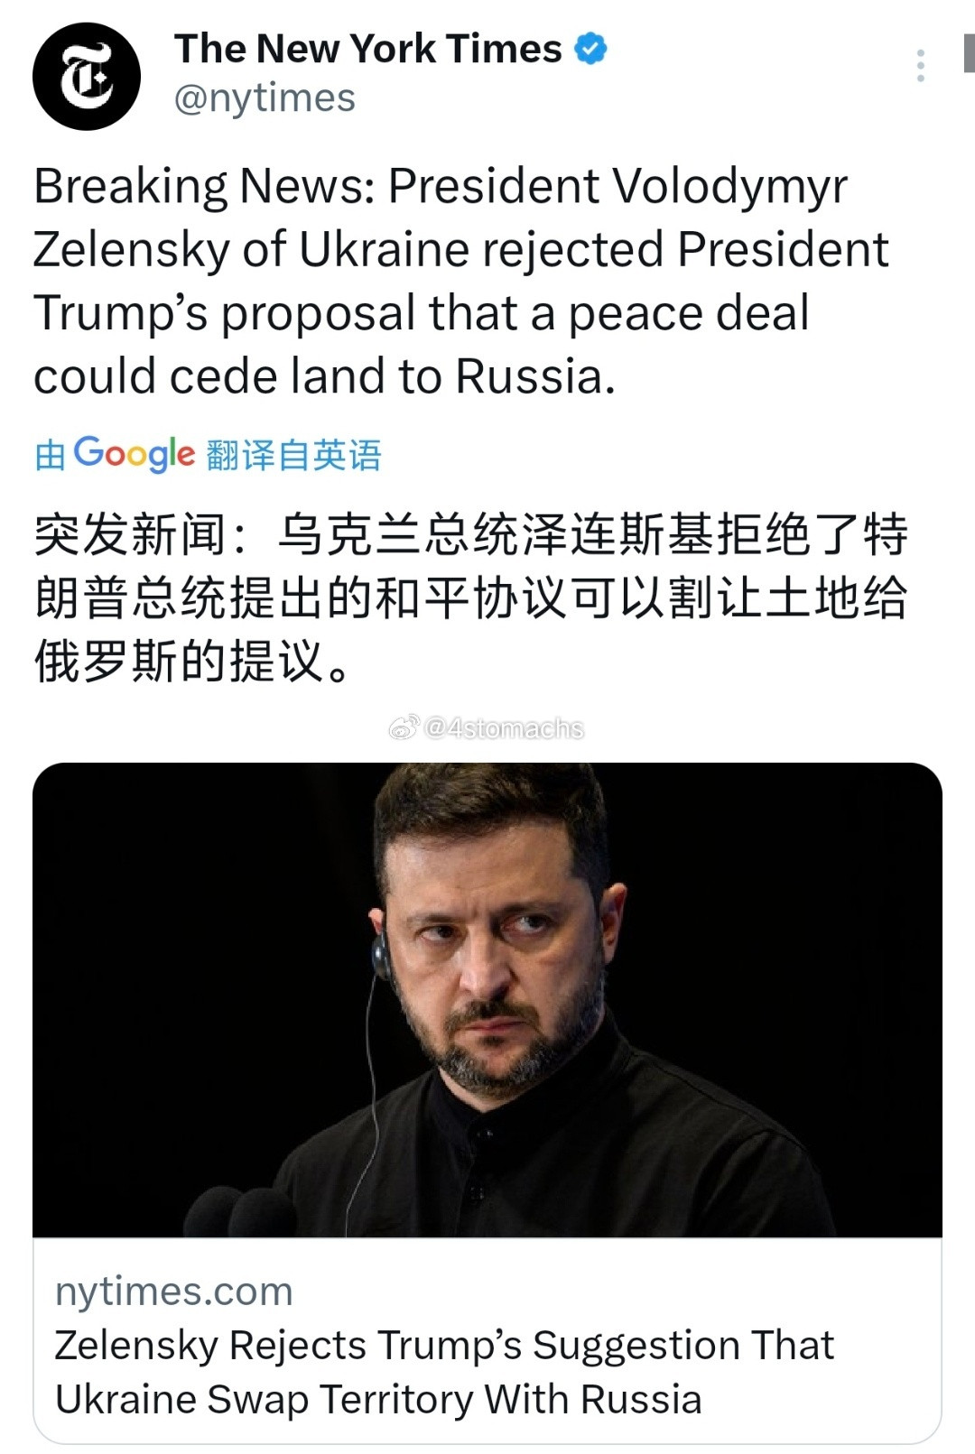Click the gray scrollbar thumb at right edge

(x=969, y=52)
